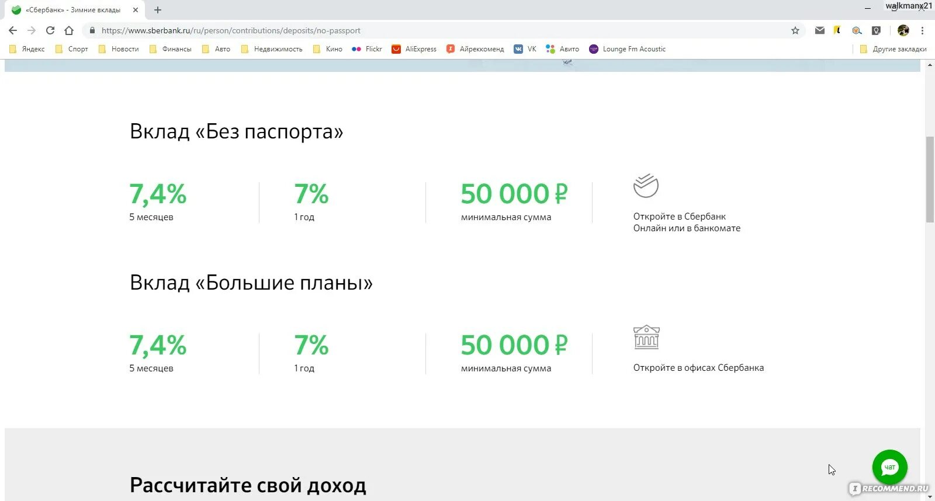This screenshot has height=501, width=935.
Task: Open the green chat bubble button
Action: 889,467
